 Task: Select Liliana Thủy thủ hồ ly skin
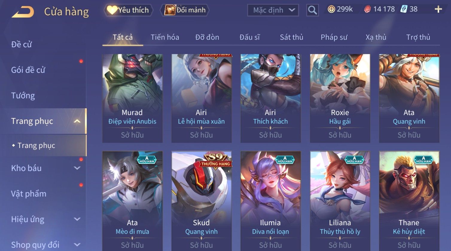click(x=340, y=201)
